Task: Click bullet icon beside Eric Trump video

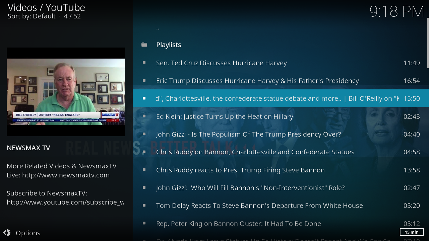Action: click(x=144, y=80)
